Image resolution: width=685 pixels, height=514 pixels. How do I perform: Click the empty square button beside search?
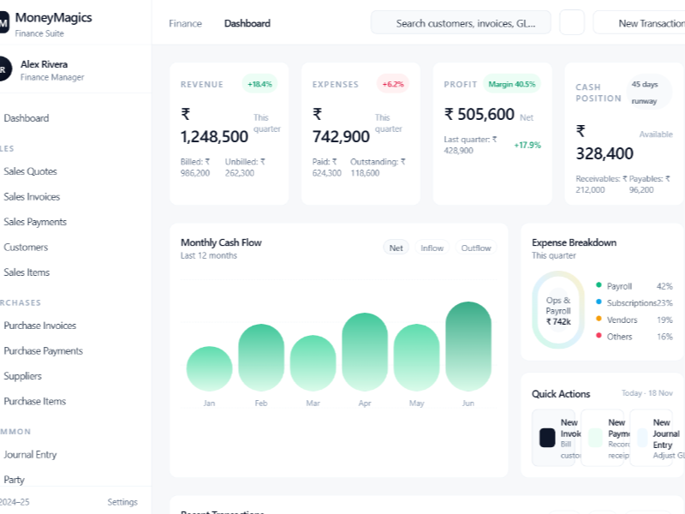[x=572, y=23]
